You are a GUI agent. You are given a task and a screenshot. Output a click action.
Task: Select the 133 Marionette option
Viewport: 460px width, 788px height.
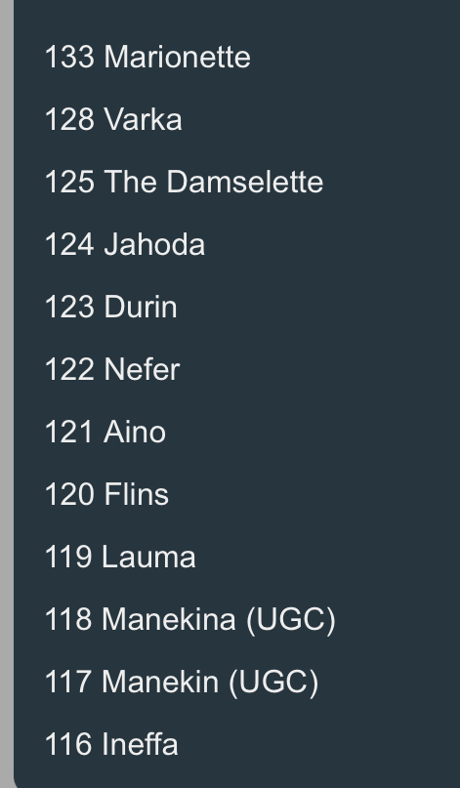(237, 57)
